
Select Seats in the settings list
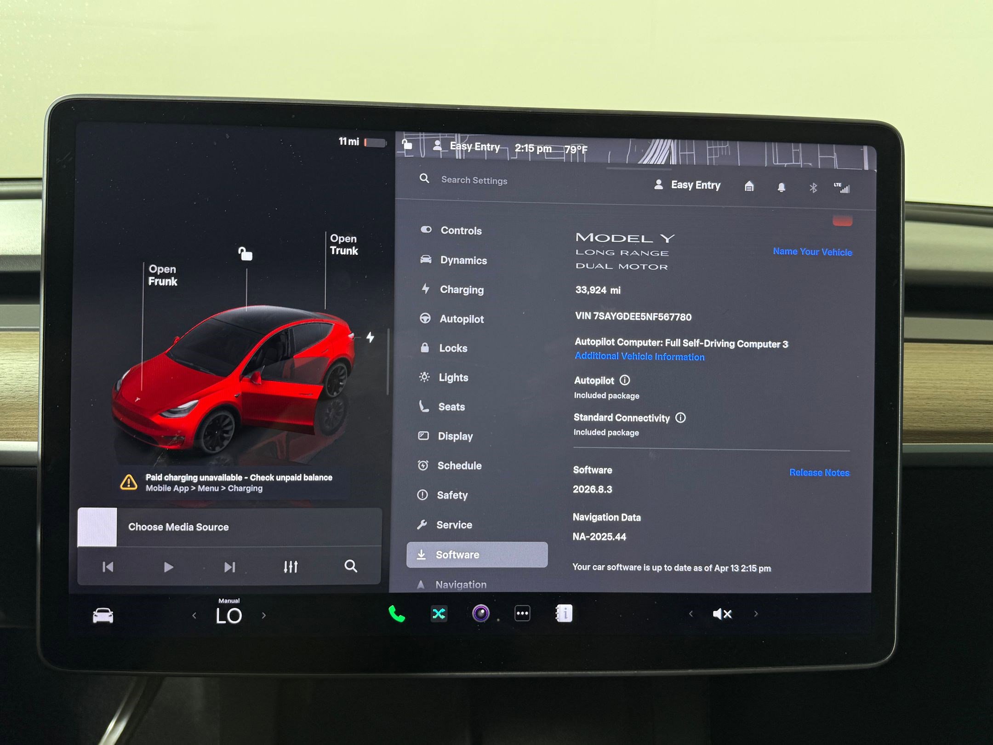tap(442, 407)
